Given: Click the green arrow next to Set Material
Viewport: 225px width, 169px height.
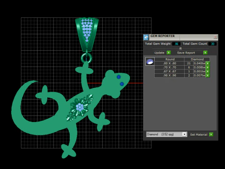Looking at the screenshot, I should point(211,134).
